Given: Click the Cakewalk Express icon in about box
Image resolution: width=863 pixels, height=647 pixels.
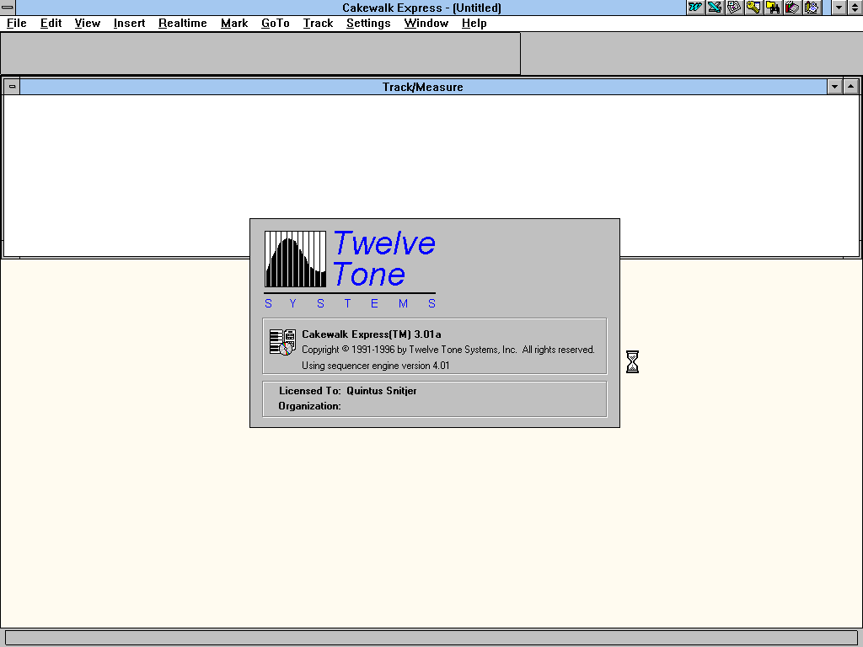Looking at the screenshot, I should (x=282, y=342).
